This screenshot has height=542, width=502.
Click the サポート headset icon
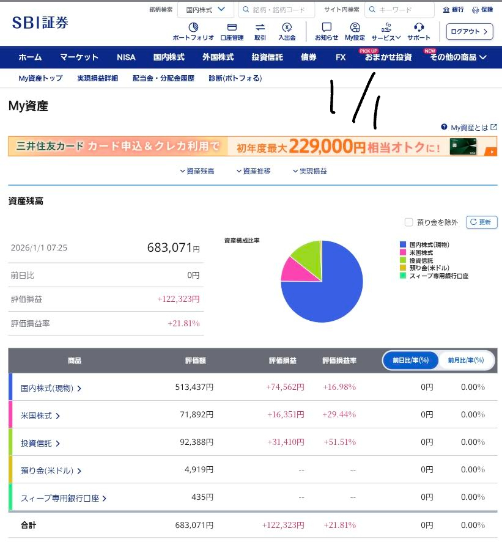click(419, 27)
